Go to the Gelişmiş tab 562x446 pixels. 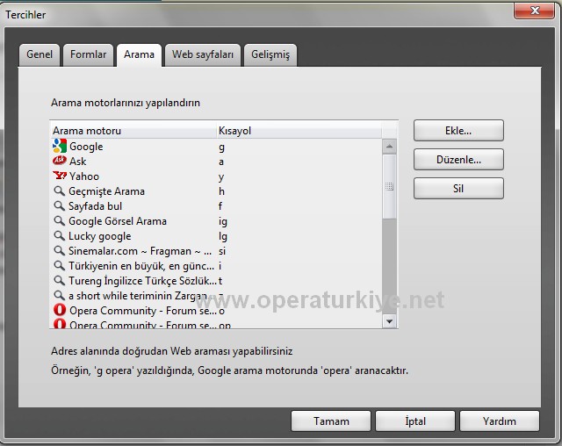click(x=270, y=54)
